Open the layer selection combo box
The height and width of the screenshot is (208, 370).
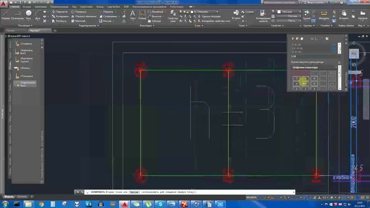[x=204, y=12]
